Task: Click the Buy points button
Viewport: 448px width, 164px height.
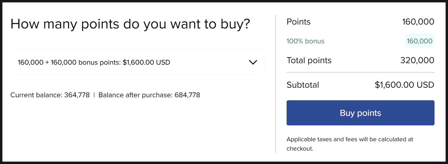Action: point(360,113)
